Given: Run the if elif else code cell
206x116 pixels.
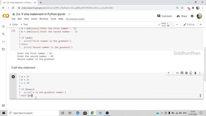Looking at the screenshot, I should pyautogui.click(x=13, y=77).
